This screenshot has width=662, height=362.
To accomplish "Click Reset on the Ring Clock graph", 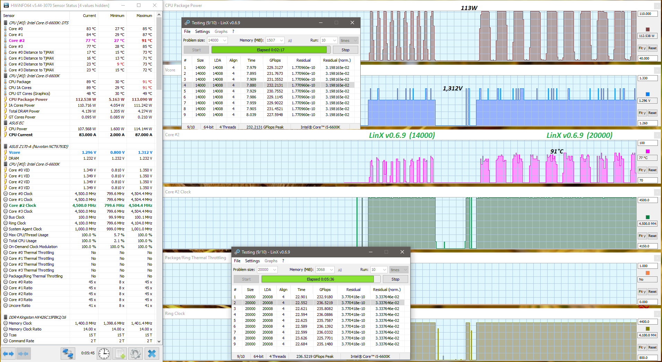I will (x=652, y=347).
